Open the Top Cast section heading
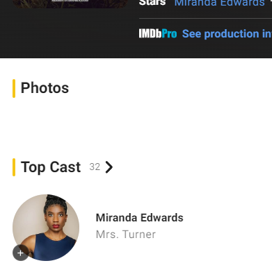 pyautogui.click(x=51, y=167)
